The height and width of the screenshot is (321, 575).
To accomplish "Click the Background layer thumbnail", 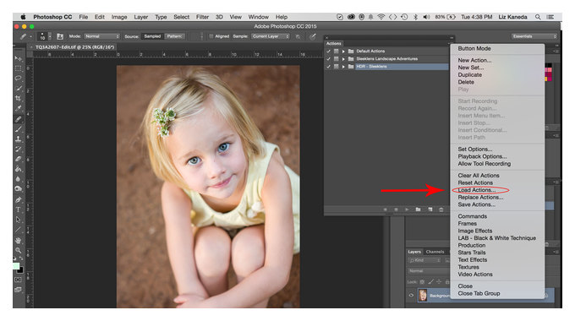I will coord(423,295).
